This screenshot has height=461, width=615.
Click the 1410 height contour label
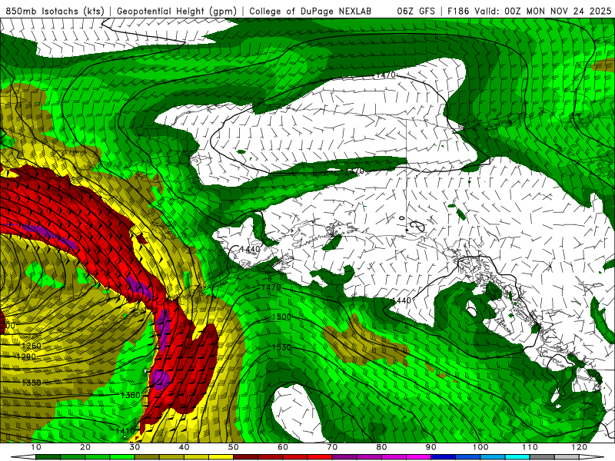click(x=125, y=431)
